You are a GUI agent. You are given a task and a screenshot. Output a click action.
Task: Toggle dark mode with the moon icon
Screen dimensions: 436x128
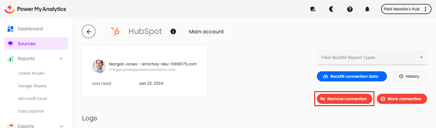[331, 9]
